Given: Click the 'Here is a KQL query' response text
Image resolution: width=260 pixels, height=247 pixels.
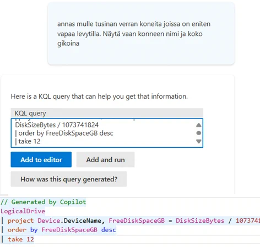Looking at the screenshot, I should pyautogui.click(x=99, y=96).
